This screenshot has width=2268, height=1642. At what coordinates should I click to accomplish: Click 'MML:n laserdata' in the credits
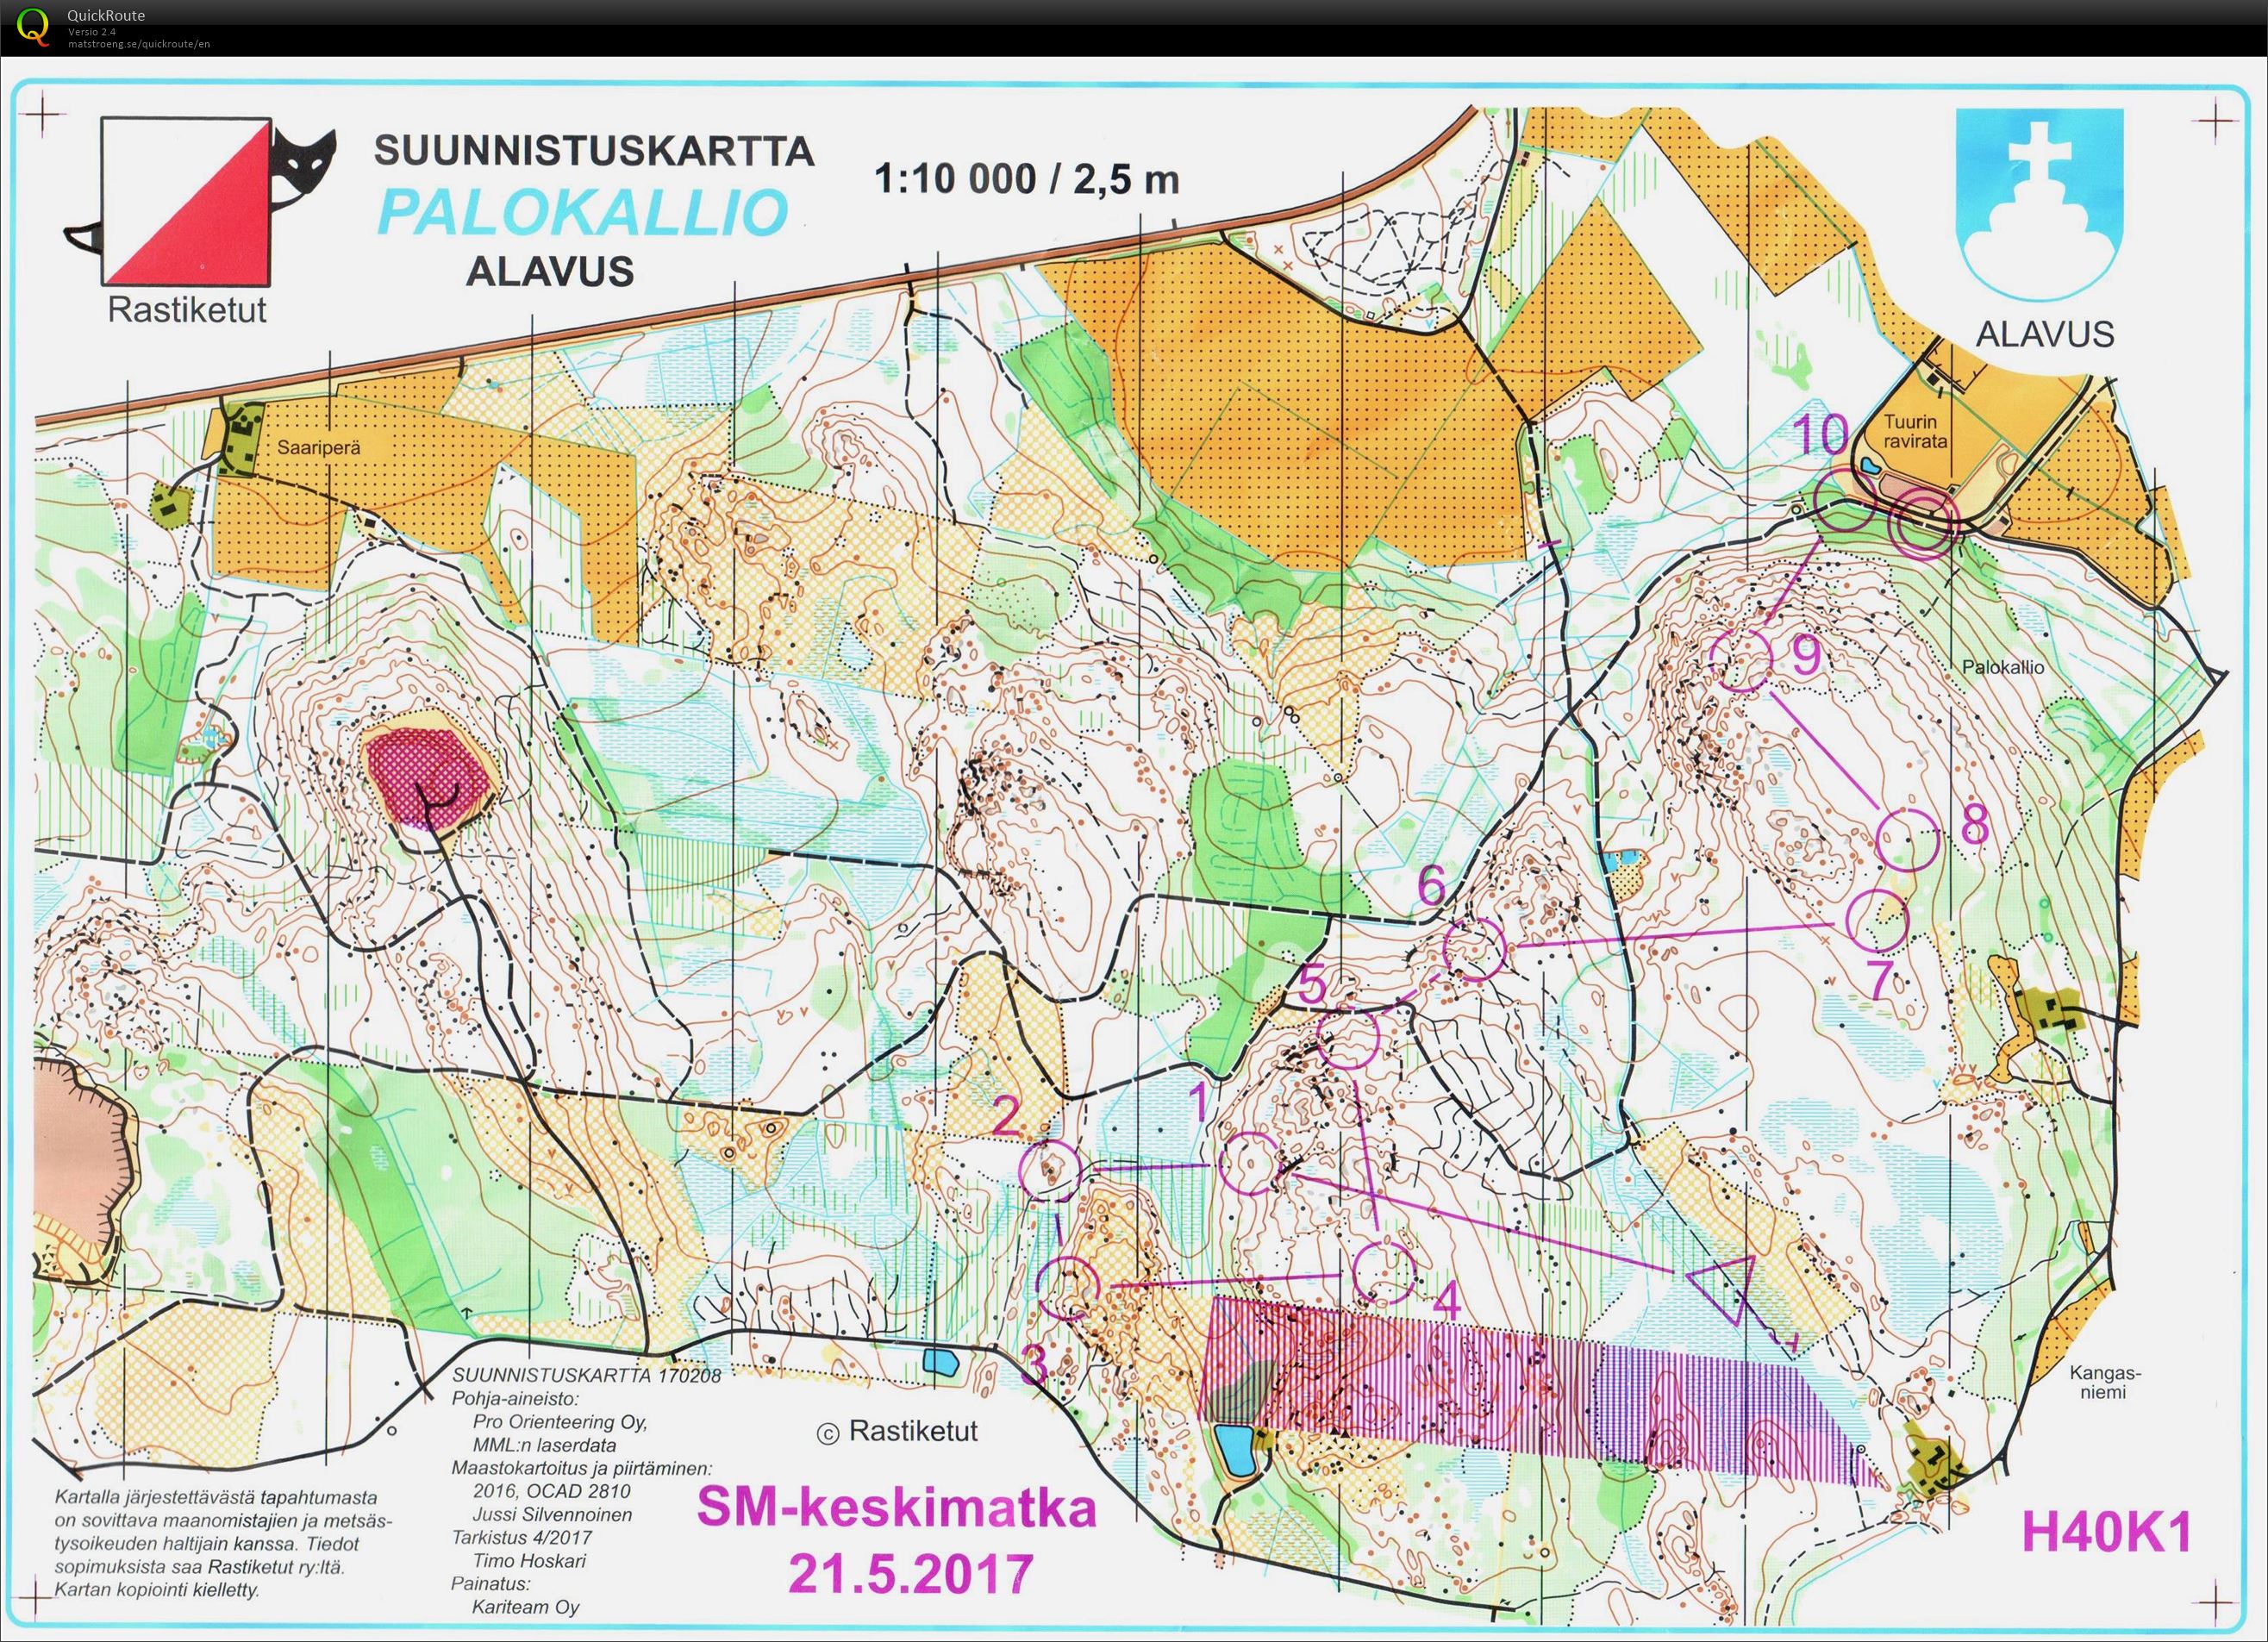[x=545, y=1445]
